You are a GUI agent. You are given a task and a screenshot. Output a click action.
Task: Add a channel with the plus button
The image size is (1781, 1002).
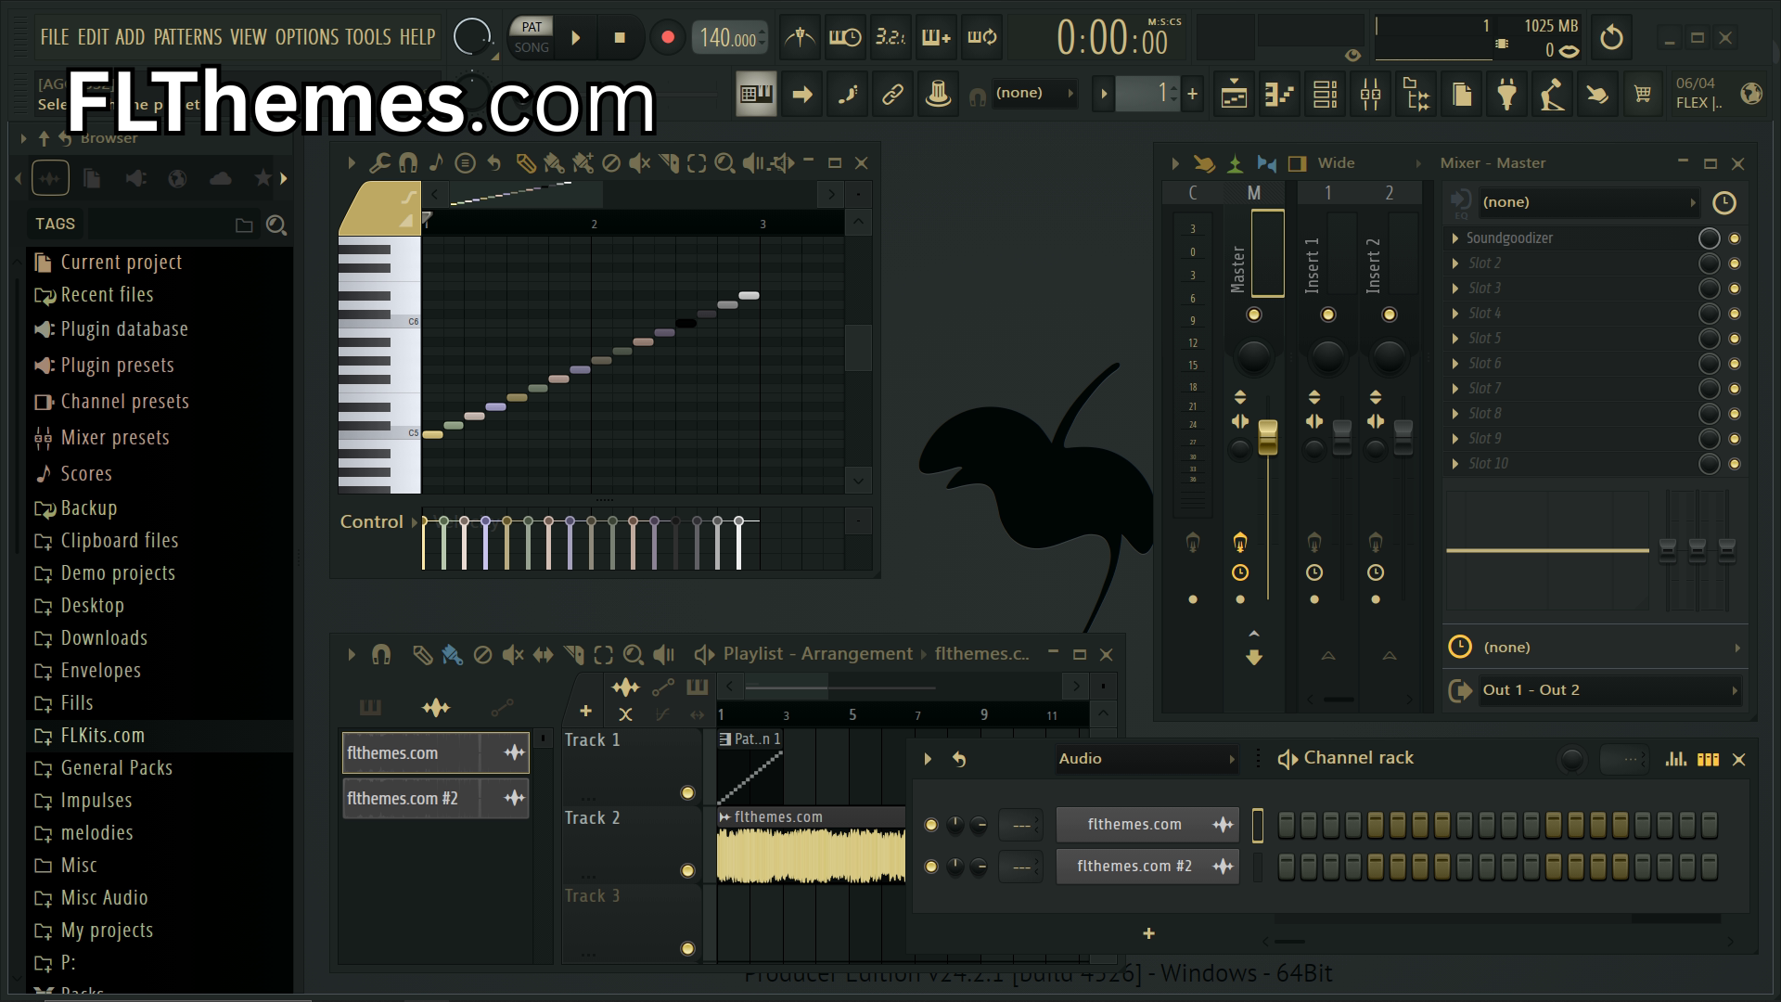[x=1148, y=933]
